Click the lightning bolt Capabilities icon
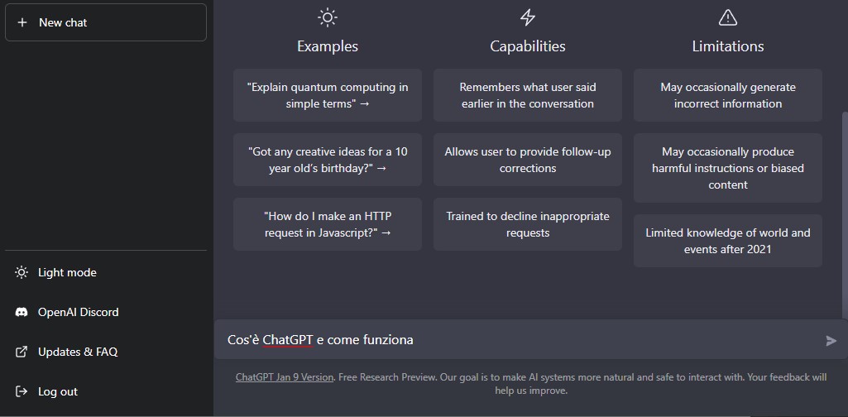This screenshot has height=417, width=848. point(528,17)
